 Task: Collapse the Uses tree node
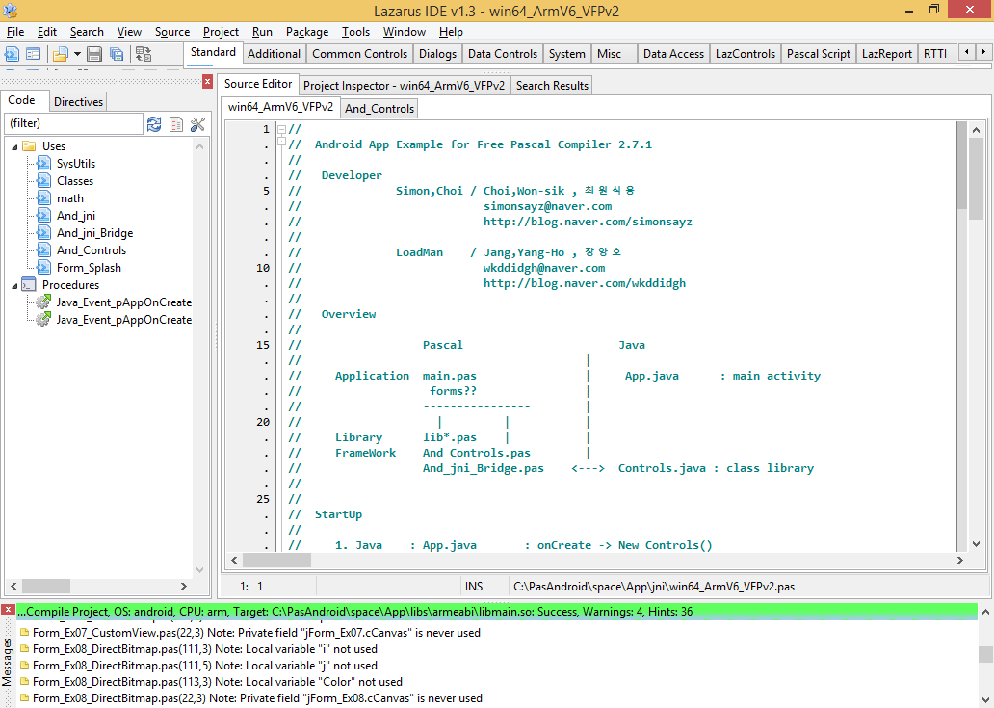(14, 146)
